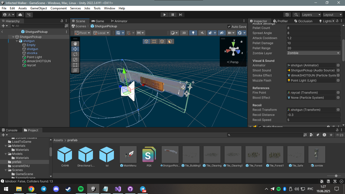
Task: Click the Pellet Count input field
Action: pyautogui.click(x=314, y=28)
